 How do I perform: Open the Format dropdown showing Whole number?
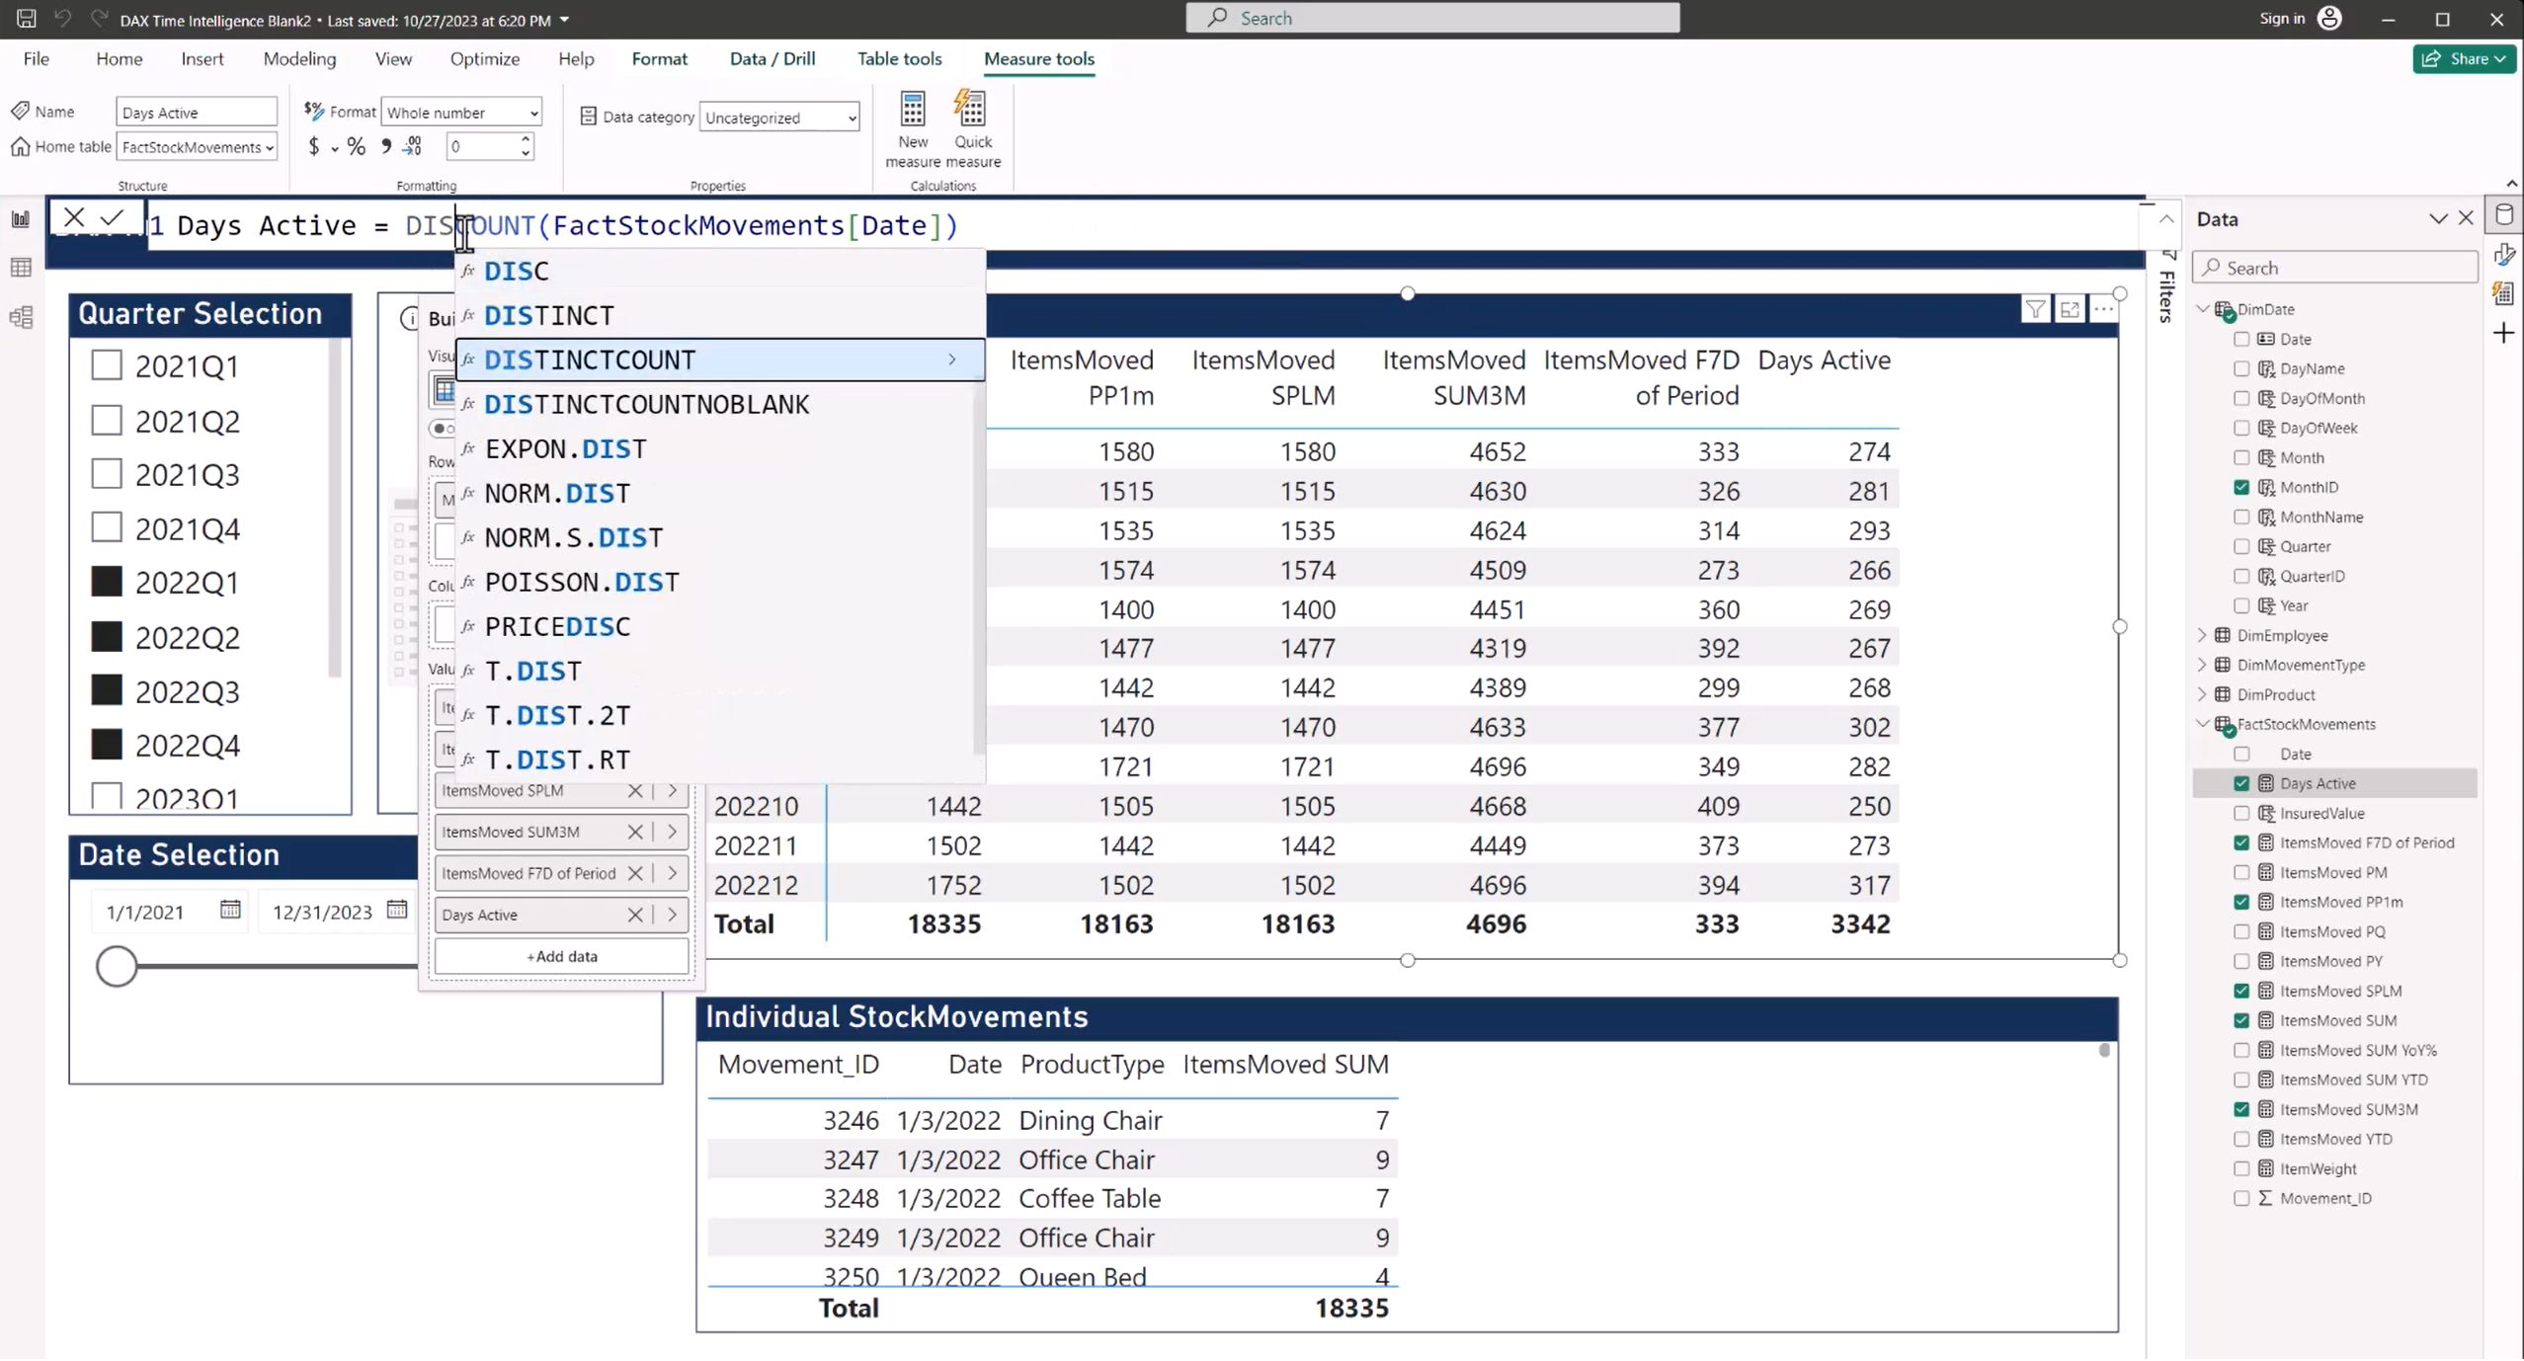tap(461, 113)
